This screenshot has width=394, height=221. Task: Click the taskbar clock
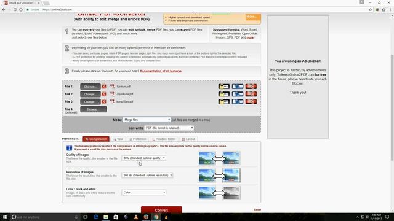point(376,217)
